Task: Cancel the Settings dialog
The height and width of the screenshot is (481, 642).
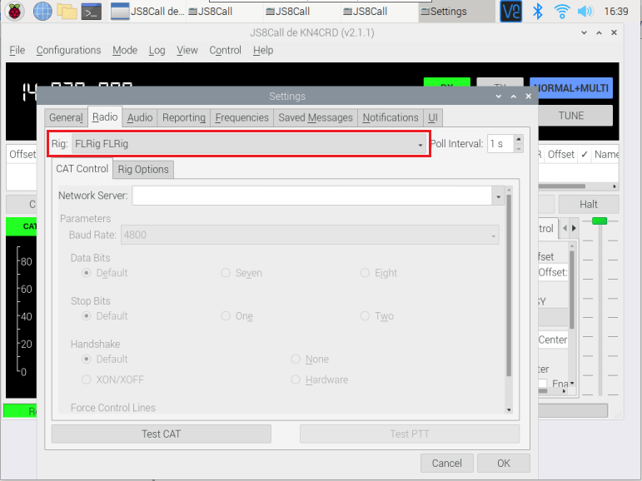Action: click(x=446, y=463)
